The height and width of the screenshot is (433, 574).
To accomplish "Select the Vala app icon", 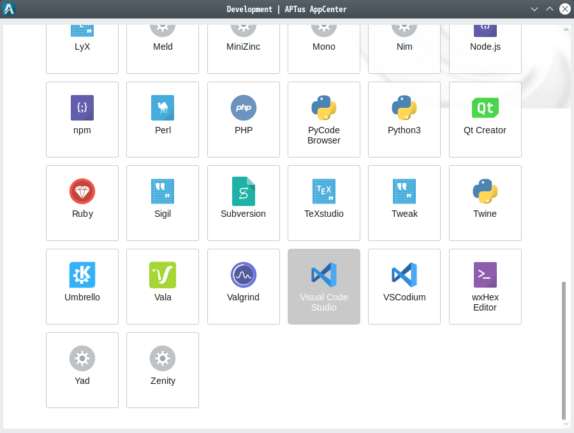I will pyautogui.click(x=163, y=275).
